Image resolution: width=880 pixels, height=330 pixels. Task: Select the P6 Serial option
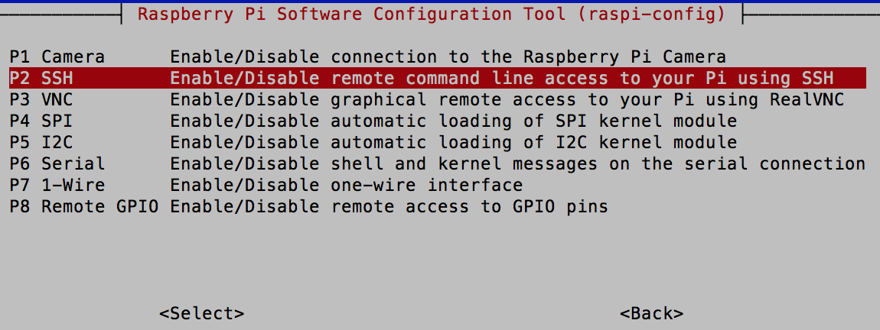click(437, 163)
